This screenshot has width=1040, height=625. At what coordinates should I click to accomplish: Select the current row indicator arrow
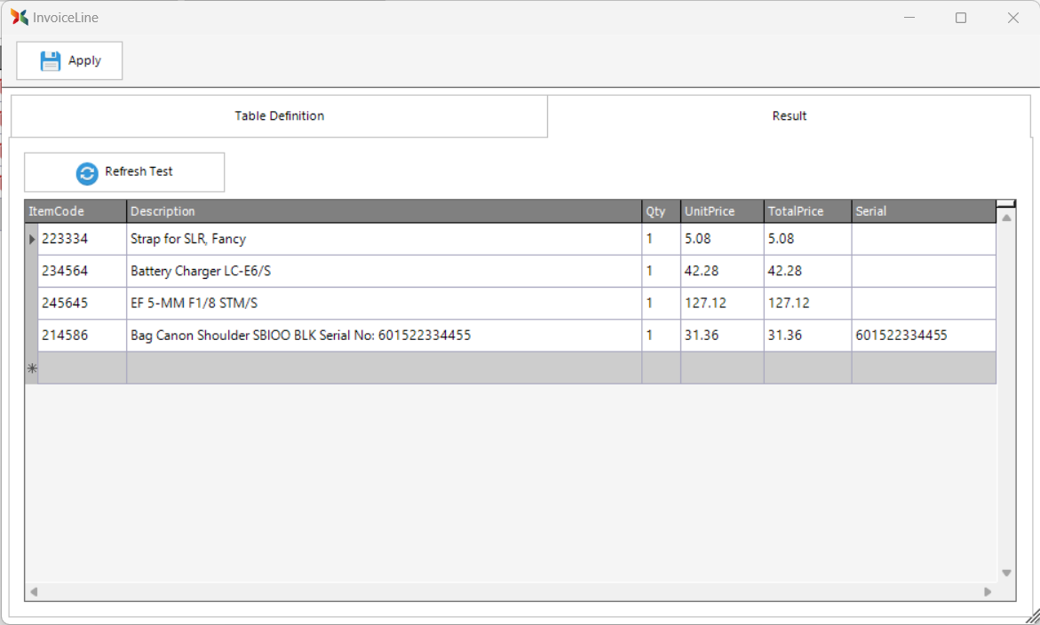tap(32, 239)
